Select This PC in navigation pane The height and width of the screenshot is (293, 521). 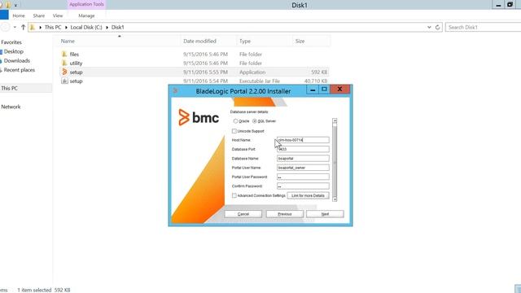pyautogui.click(x=9, y=89)
